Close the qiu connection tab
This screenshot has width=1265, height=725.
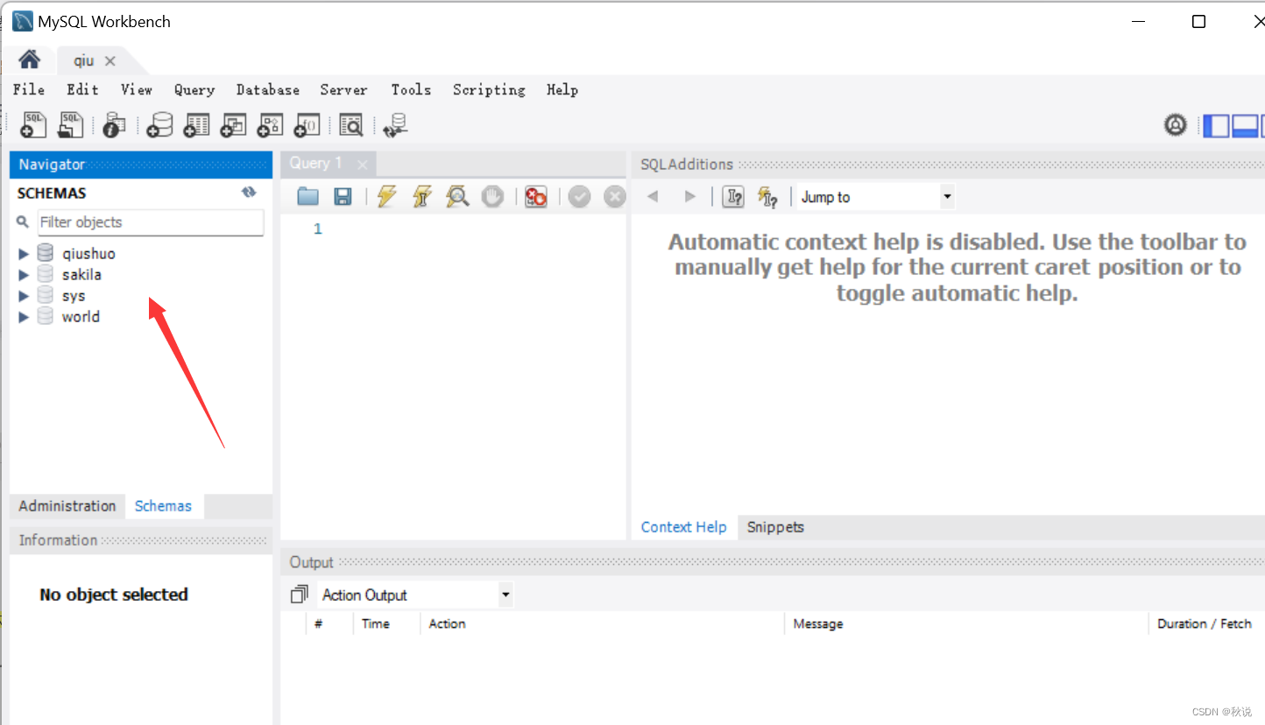coord(110,61)
